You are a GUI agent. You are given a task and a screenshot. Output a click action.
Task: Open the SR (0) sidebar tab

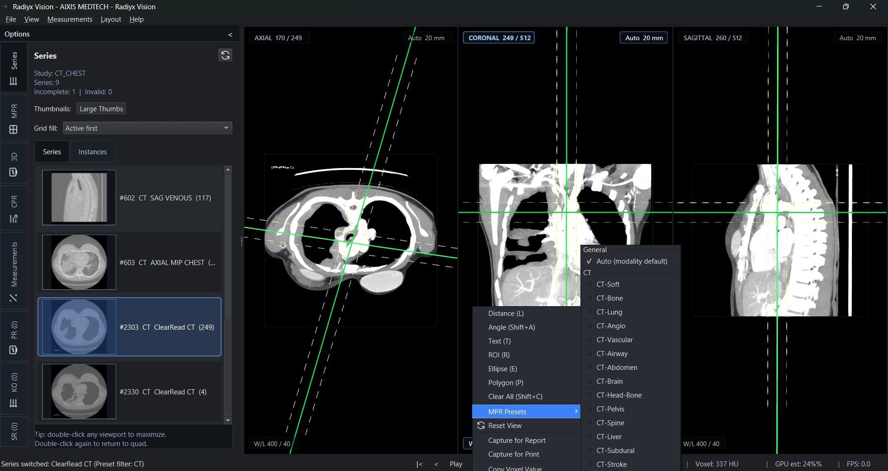coord(14,431)
